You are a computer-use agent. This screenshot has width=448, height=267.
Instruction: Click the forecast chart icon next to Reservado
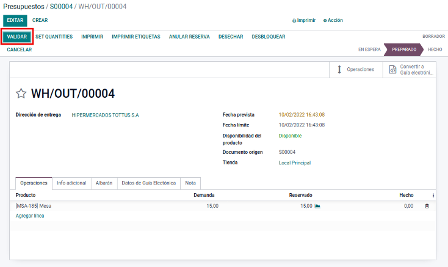point(317,207)
